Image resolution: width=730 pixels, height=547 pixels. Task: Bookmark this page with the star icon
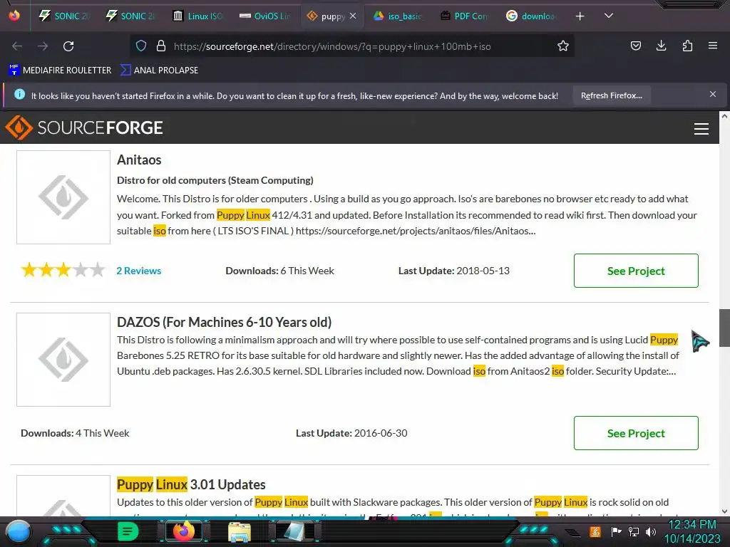tap(563, 46)
